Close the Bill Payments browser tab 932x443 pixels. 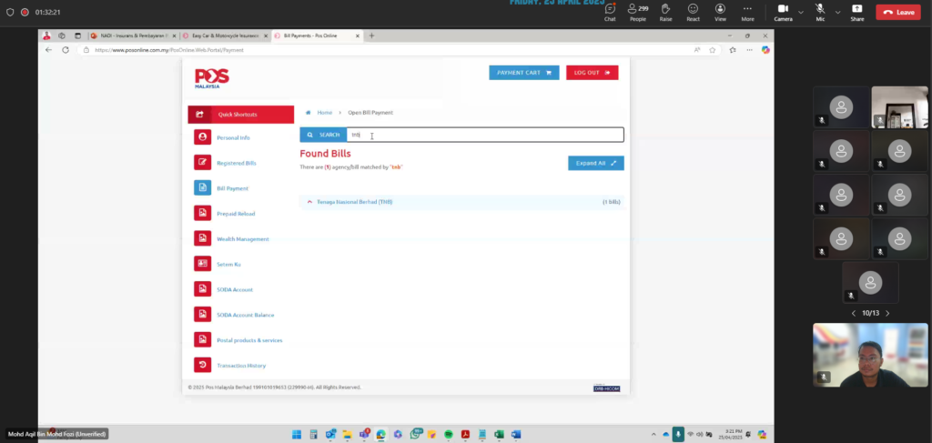[357, 35]
